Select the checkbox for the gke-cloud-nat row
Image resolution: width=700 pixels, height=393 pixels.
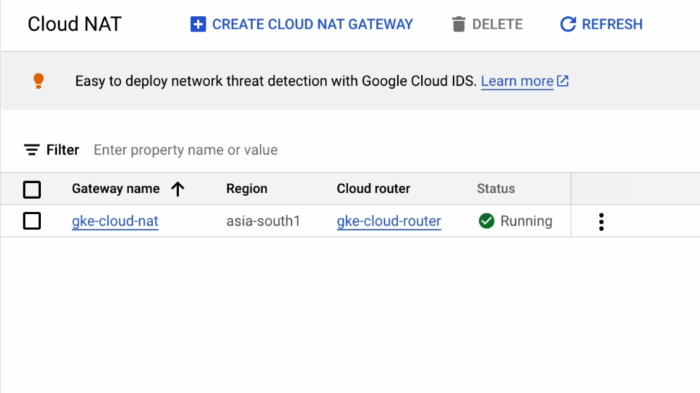(x=32, y=221)
